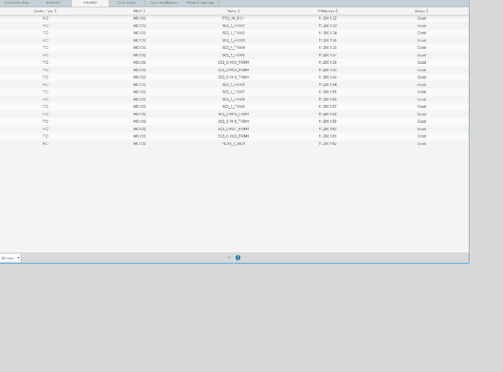Click the S03_1_FIOM7 row name
Viewport: 503px width, 372px height.
click(234, 92)
